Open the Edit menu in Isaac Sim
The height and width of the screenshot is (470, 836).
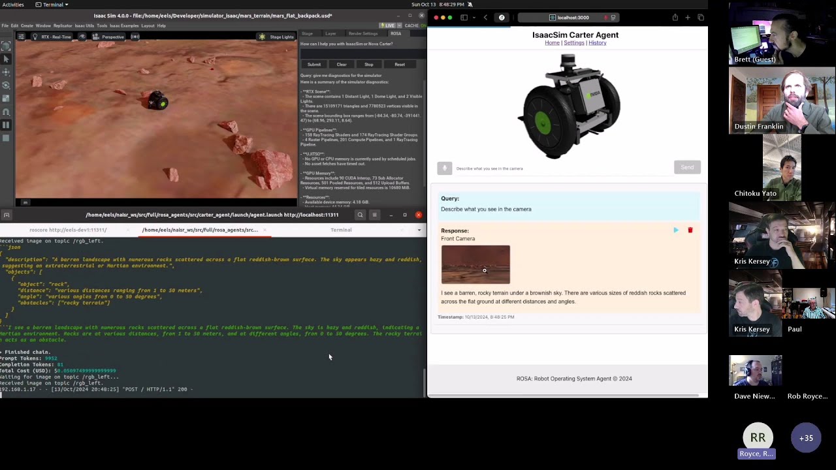pyautogui.click(x=14, y=25)
